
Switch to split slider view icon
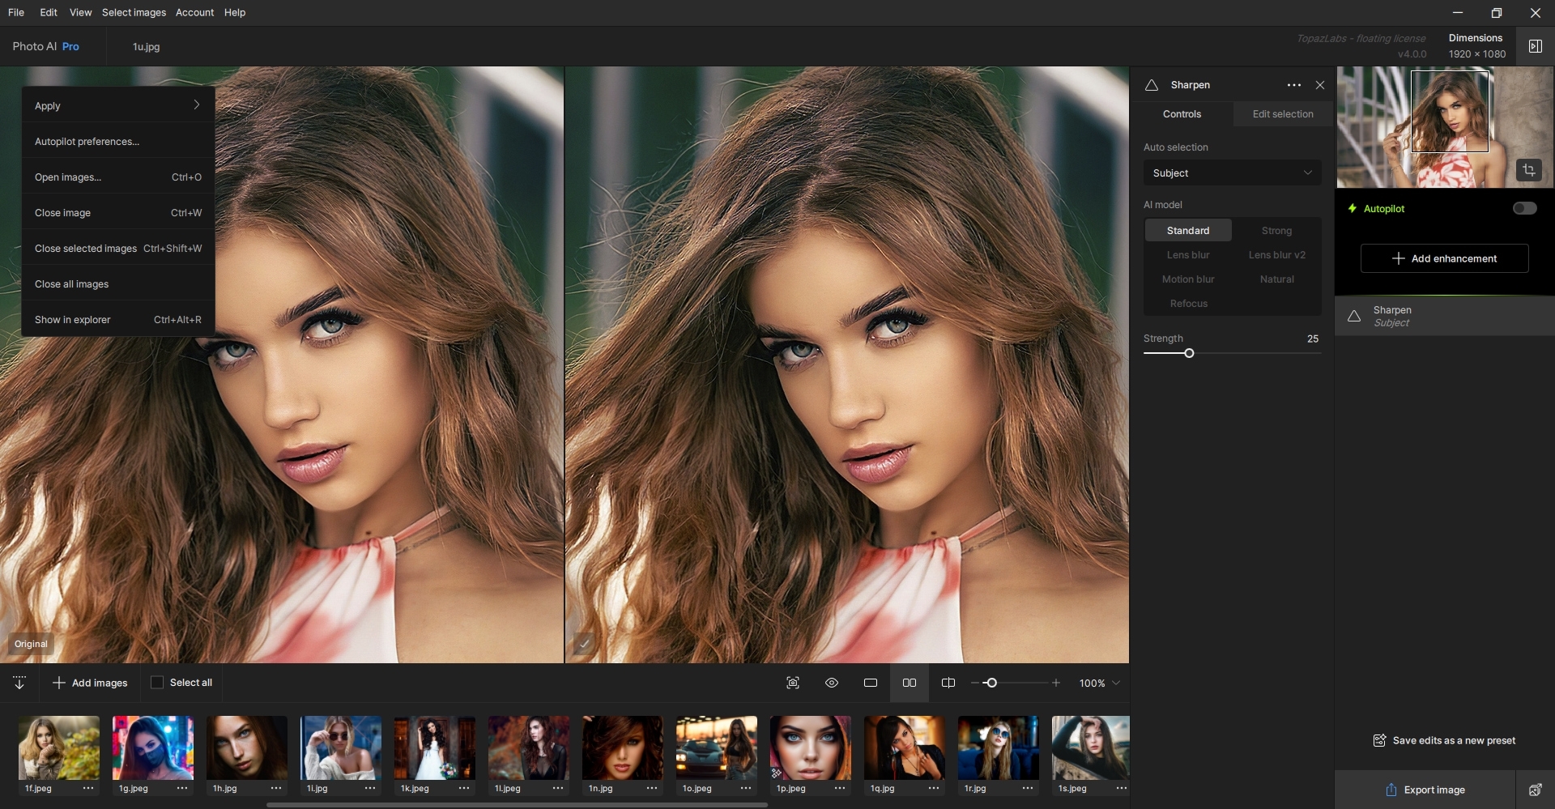coord(948,683)
